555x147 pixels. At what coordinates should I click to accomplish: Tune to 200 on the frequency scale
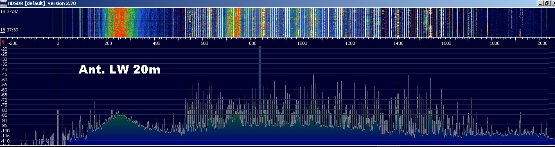pyautogui.click(x=108, y=43)
